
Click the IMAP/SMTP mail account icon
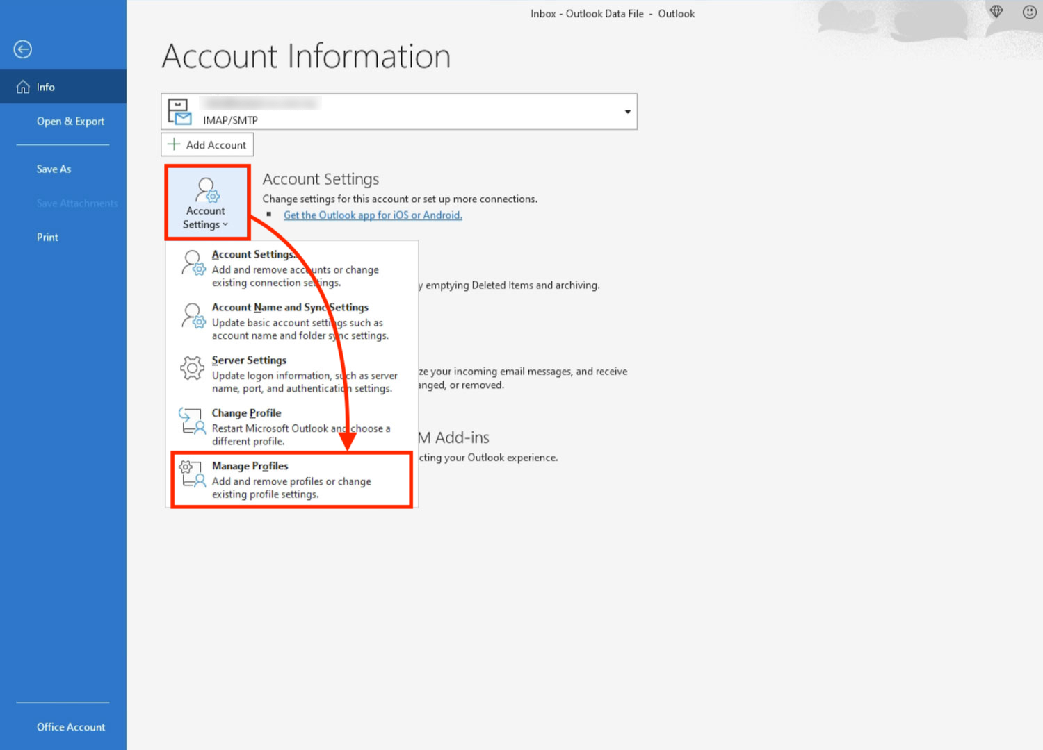[x=179, y=112]
